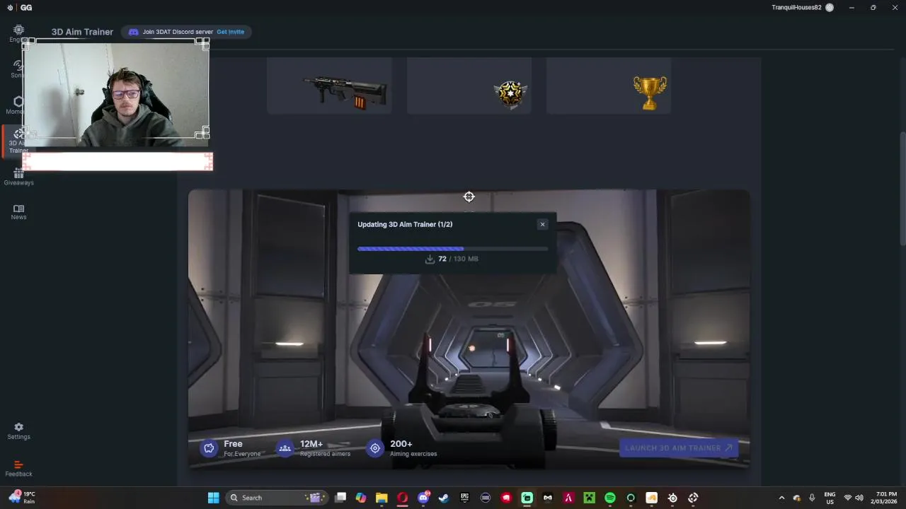Close the Updating 3D Aim Trainer dialog
906x509 pixels.
[543, 224]
